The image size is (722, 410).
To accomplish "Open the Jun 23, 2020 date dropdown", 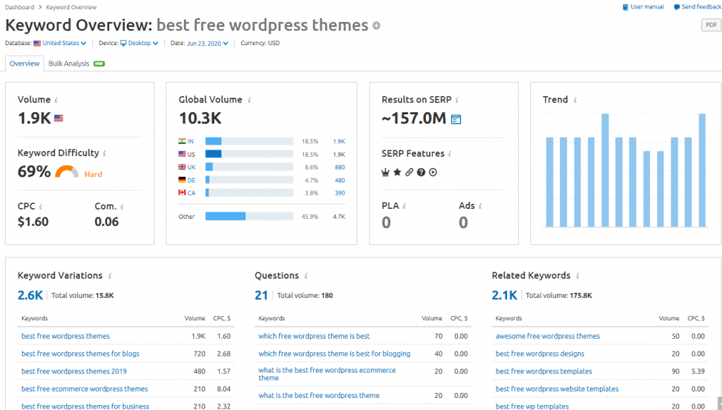I will click(208, 43).
